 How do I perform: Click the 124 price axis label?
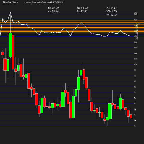tap(135, 42)
